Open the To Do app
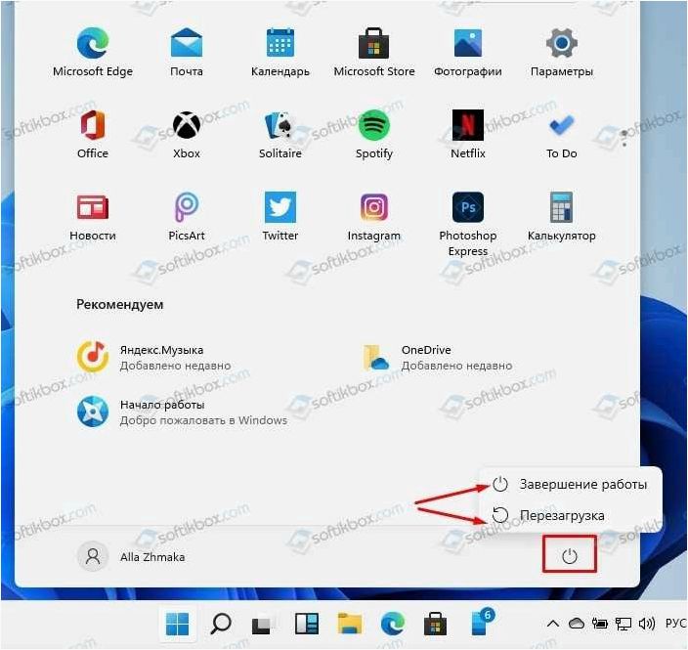The width and height of the screenshot is (688, 650). [562, 134]
